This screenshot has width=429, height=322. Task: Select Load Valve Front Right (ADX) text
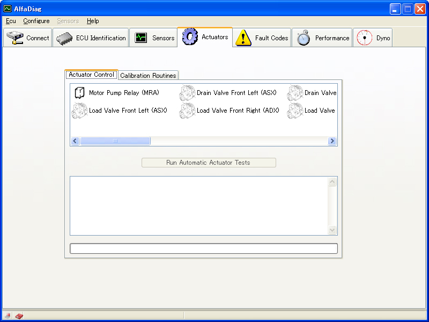pyautogui.click(x=238, y=111)
